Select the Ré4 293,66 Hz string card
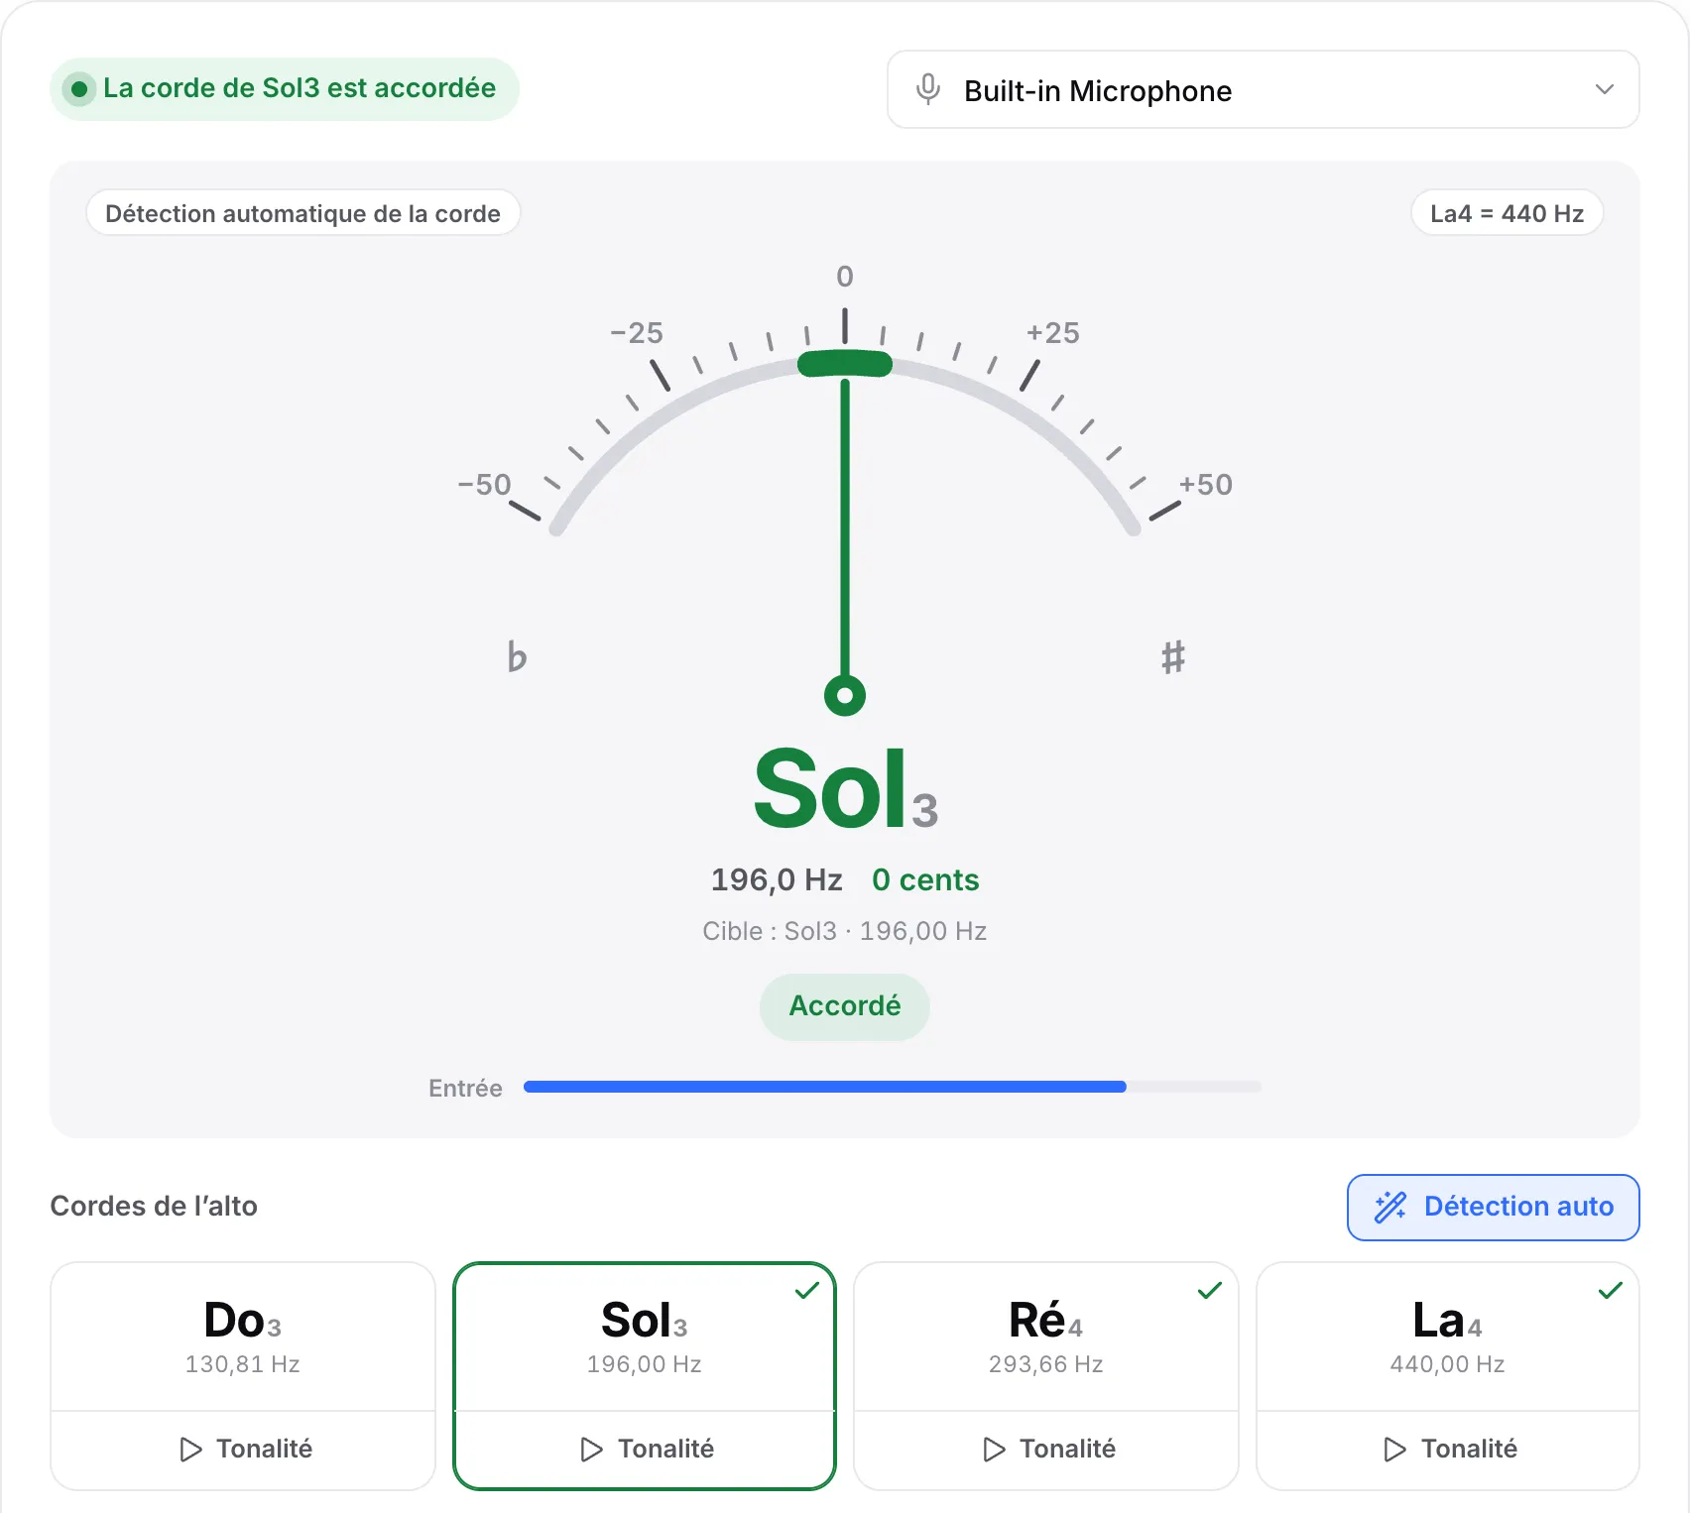 (1046, 1337)
